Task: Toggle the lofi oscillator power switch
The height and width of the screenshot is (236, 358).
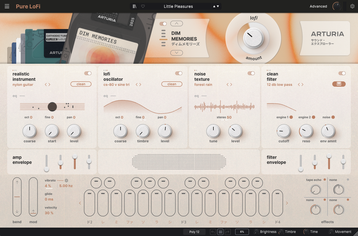Action: [x=179, y=73]
